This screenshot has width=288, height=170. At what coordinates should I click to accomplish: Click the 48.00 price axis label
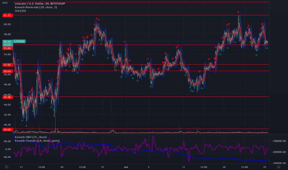tap(7, 85)
